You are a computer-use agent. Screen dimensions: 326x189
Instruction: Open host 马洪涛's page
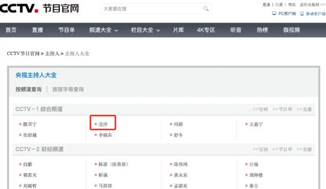point(105,185)
